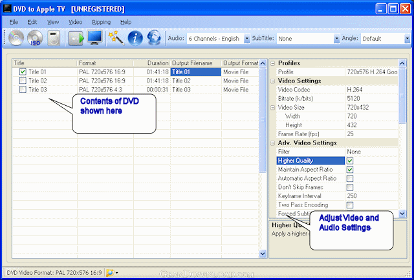Open ISO image file icon

(x=35, y=38)
